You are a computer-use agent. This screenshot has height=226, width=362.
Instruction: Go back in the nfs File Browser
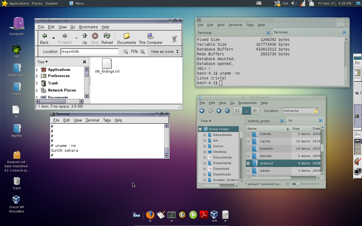(x=44, y=38)
